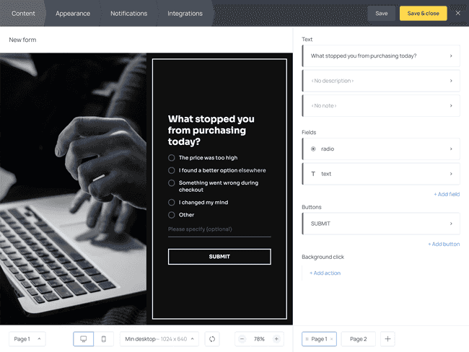Zoom out with the minus icon
469x352 pixels.
[x=242, y=339]
